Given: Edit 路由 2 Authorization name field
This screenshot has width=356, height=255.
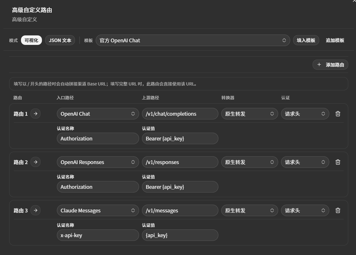Looking at the screenshot, I should coord(98,187).
